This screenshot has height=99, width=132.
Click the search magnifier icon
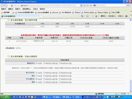click(x=128, y=5)
